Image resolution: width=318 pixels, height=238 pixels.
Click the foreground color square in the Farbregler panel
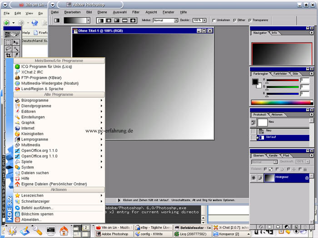click(x=255, y=82)
